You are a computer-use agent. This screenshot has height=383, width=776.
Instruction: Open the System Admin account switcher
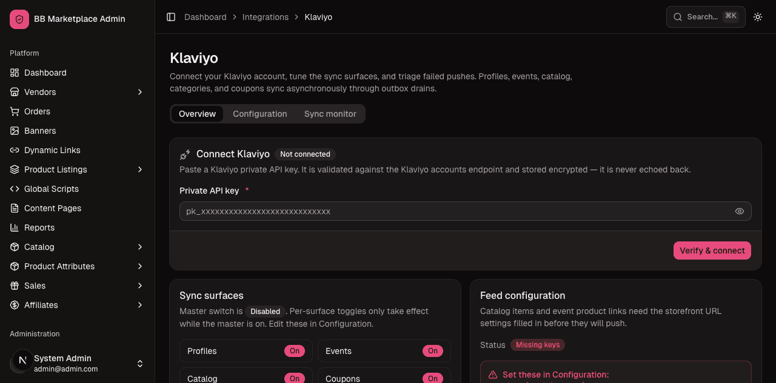click(x=140, y=364)
